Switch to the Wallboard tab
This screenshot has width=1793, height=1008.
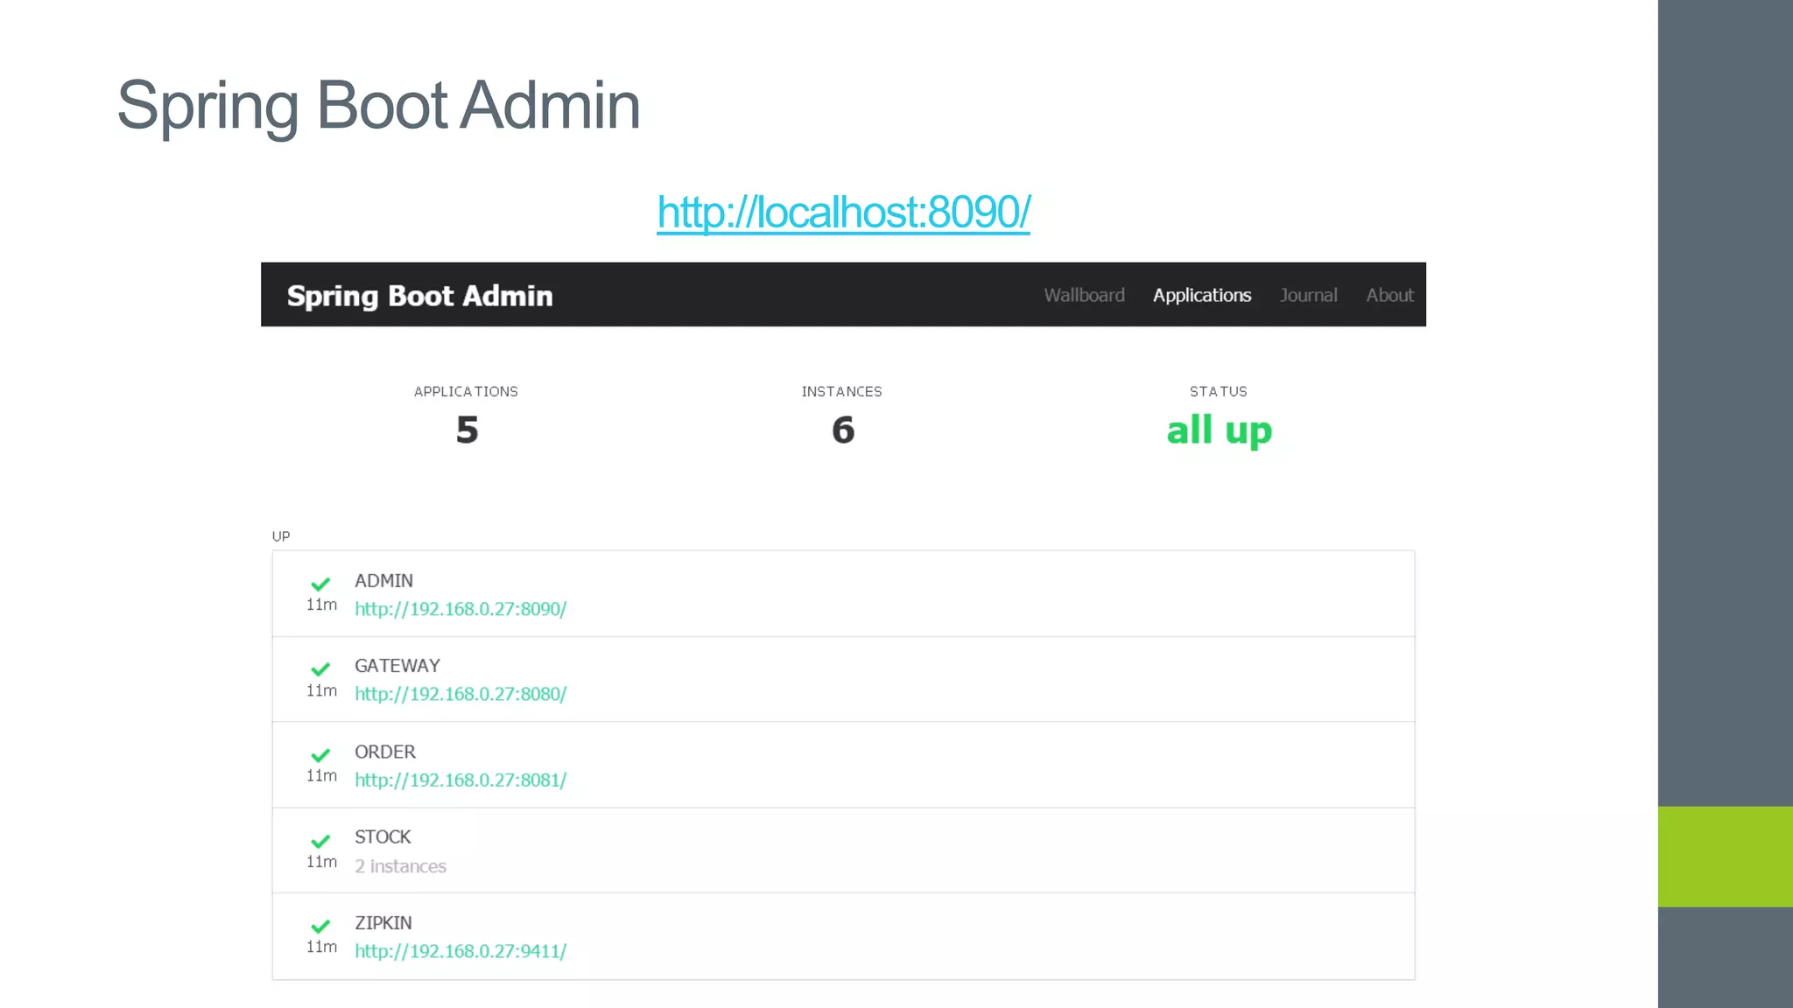(1084, 295)
